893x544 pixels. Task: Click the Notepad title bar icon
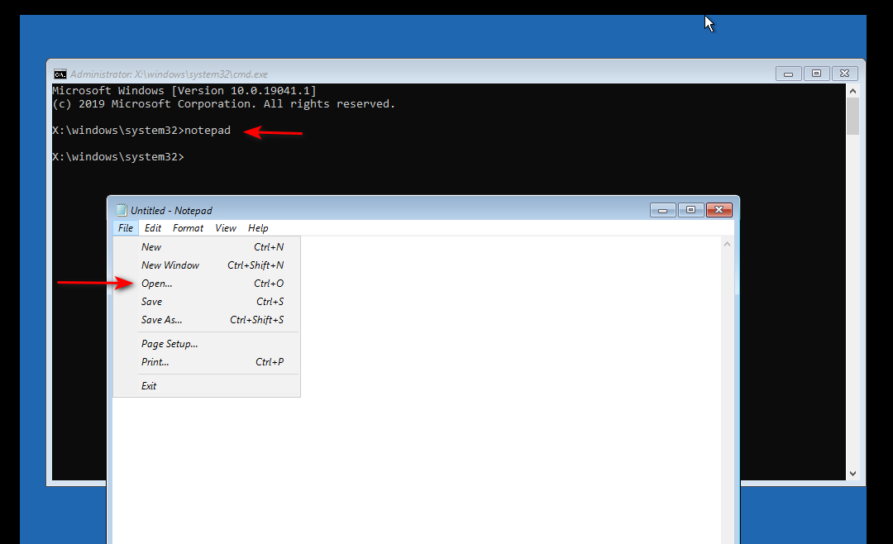122,210
